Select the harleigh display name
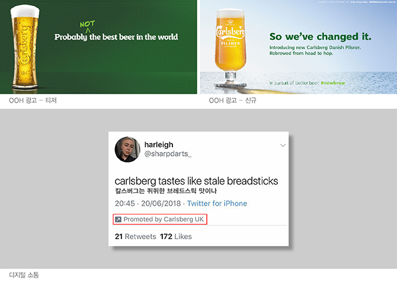 [159, 145]
